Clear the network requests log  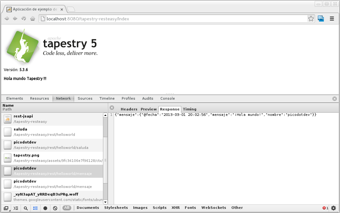point(55,208)
